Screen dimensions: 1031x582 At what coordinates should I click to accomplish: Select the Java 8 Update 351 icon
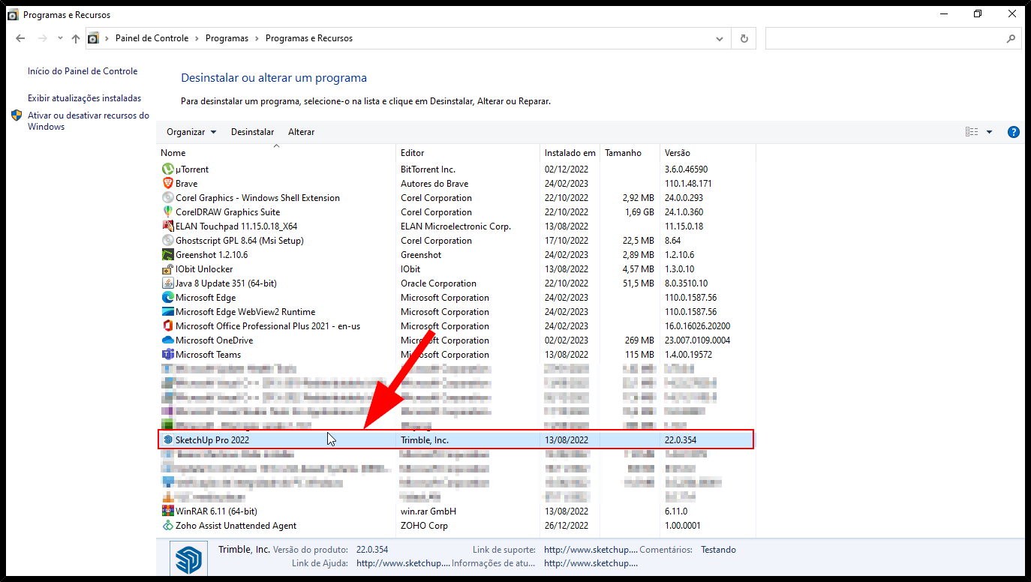(168, 283)
